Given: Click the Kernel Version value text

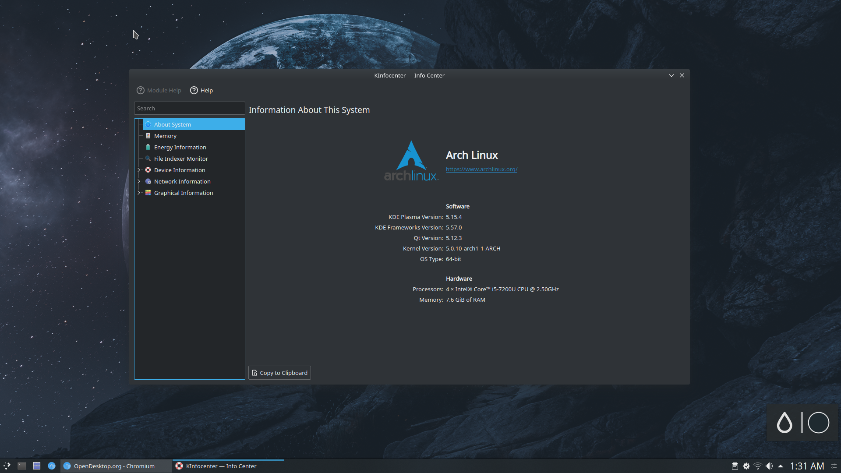Looking at the screenshot, I should click(473, 248).
